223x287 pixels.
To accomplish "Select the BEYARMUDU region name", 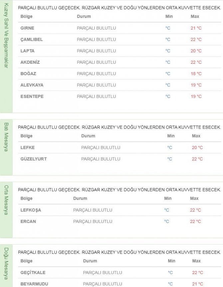I will [34, 284].
